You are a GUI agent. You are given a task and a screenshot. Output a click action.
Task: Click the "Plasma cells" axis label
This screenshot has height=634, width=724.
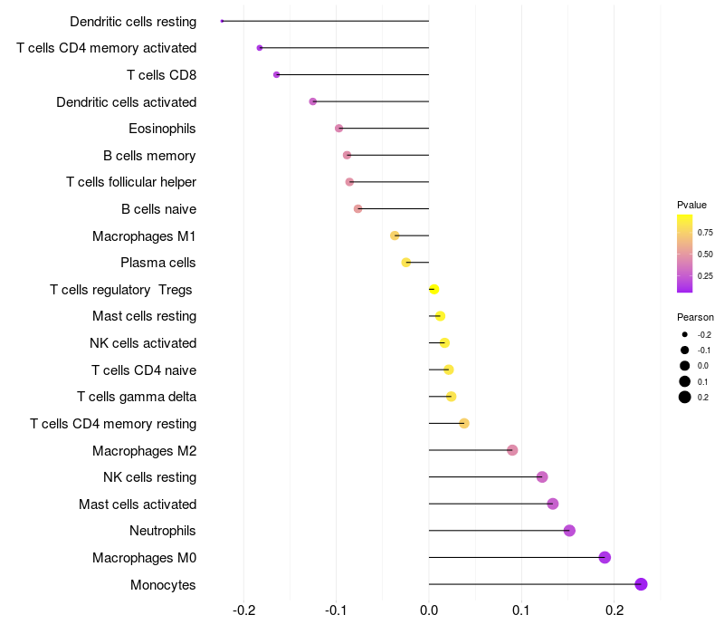pos(158,263)
